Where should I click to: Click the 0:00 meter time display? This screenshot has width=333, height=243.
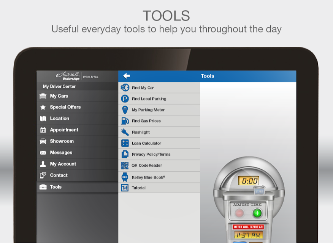tap(248, 181)
